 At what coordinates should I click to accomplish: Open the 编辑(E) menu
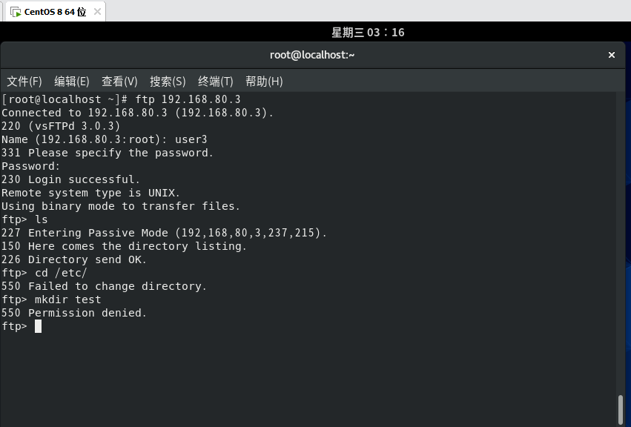click(x=72, y=82)
